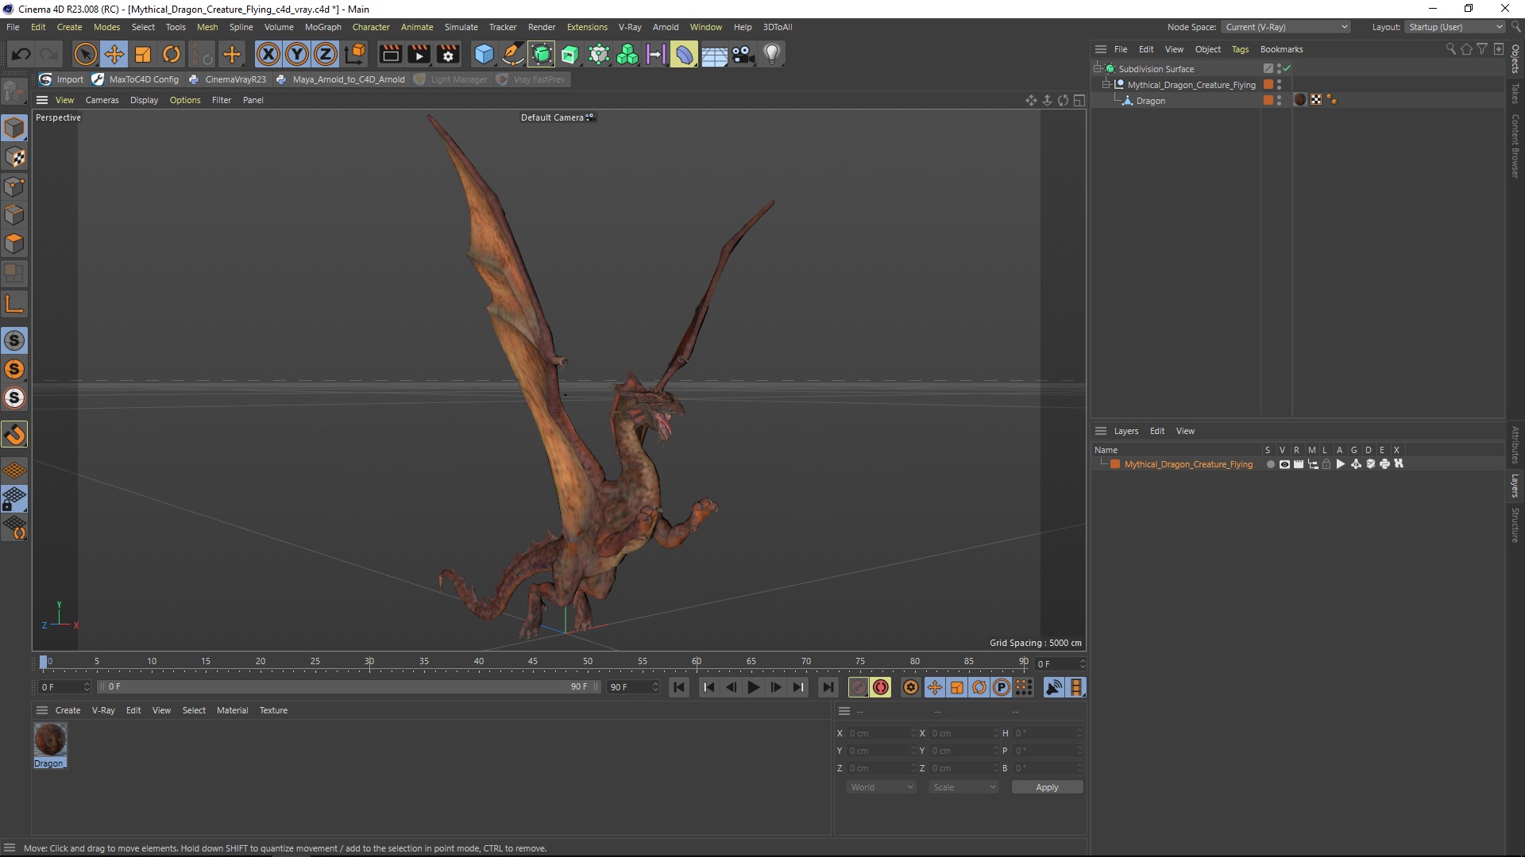Collapse Mythical_Dragon_Creature_Flying tree node
The height and width of the screenshot is (857, 1525).
pos(1106,85)
